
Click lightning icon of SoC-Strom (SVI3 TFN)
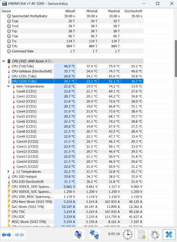9,207
